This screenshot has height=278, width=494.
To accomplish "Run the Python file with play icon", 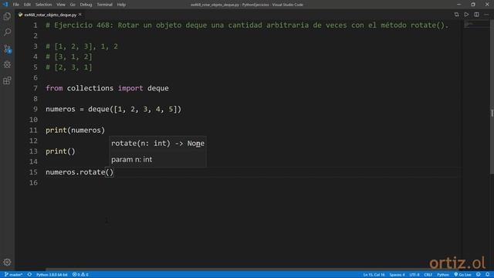I will click(466, 15).
